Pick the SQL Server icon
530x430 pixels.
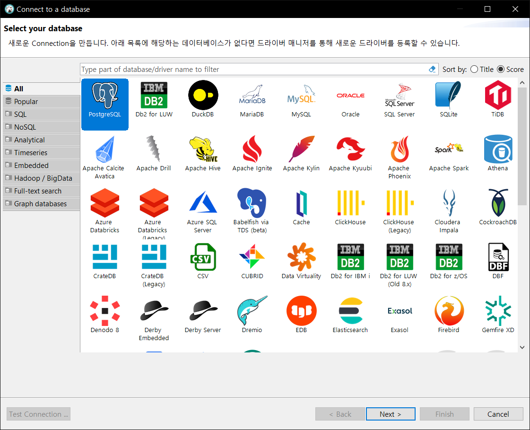click(x=400, y=96)
